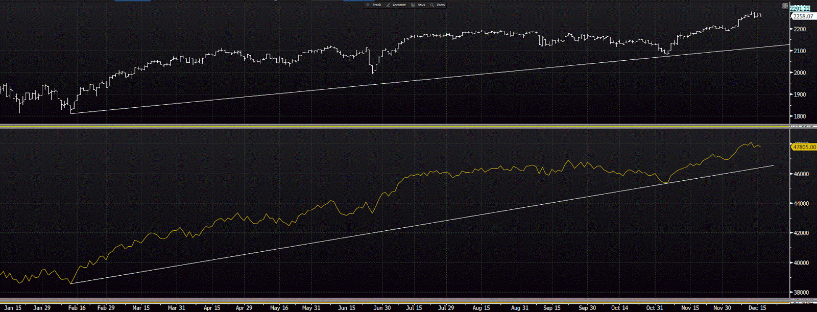Viewport: 817px width, 312px height.
Task: Click the 2000 axis label in upper chart
Action: 800,73
